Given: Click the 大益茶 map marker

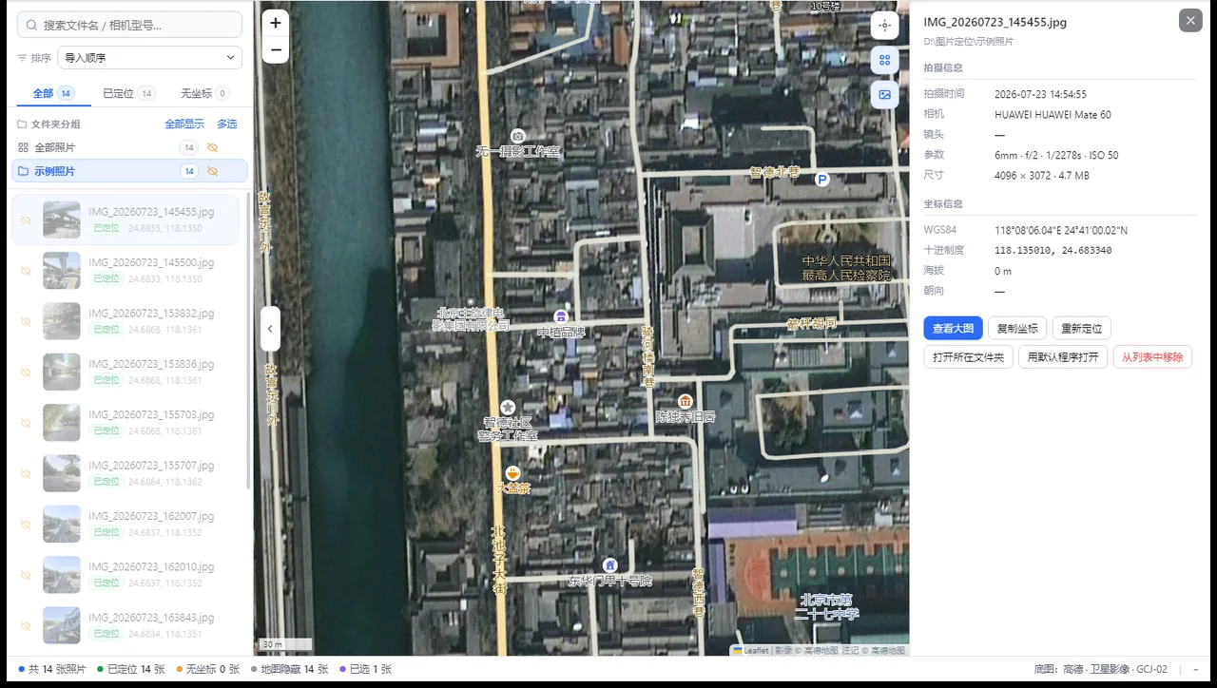Looking at the screenshot, I should pyautogui.click(x=513, y=473).
